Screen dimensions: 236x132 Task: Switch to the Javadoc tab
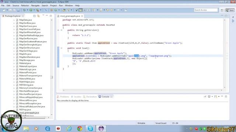(x=76, y=97)
